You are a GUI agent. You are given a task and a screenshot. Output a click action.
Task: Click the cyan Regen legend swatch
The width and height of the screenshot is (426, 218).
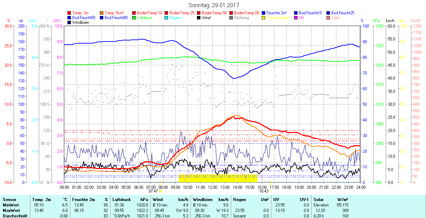coord(166,18)
